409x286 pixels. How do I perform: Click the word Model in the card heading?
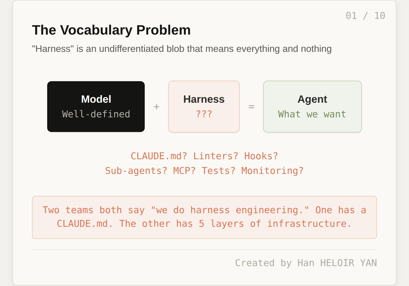pyautogui.click(x=96, y=99)
